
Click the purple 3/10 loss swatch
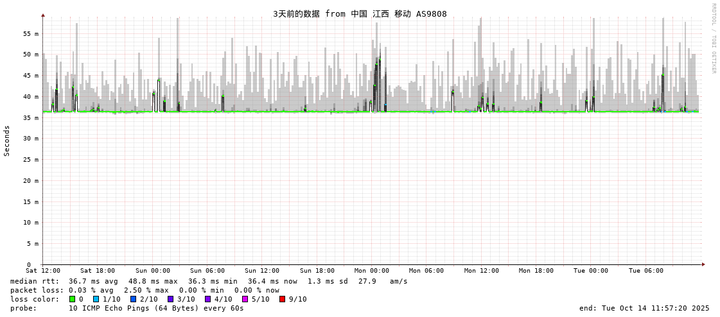point(171,299)
